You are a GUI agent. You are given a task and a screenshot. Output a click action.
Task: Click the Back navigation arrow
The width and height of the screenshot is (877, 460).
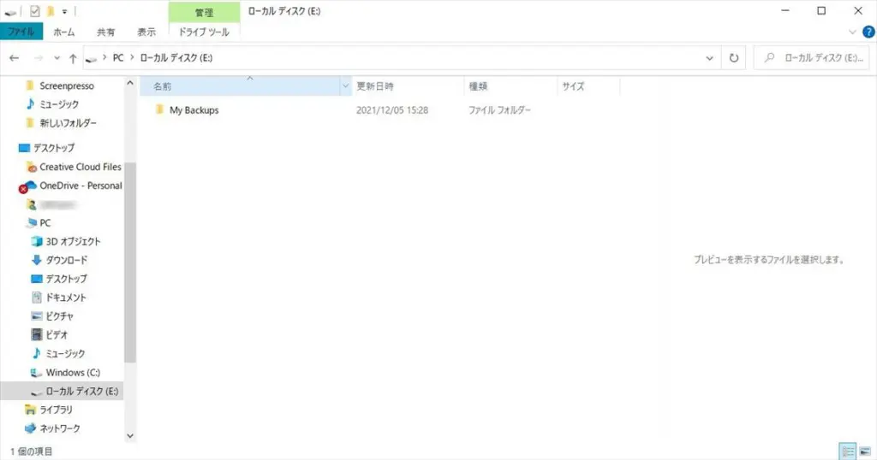(15, 58)
